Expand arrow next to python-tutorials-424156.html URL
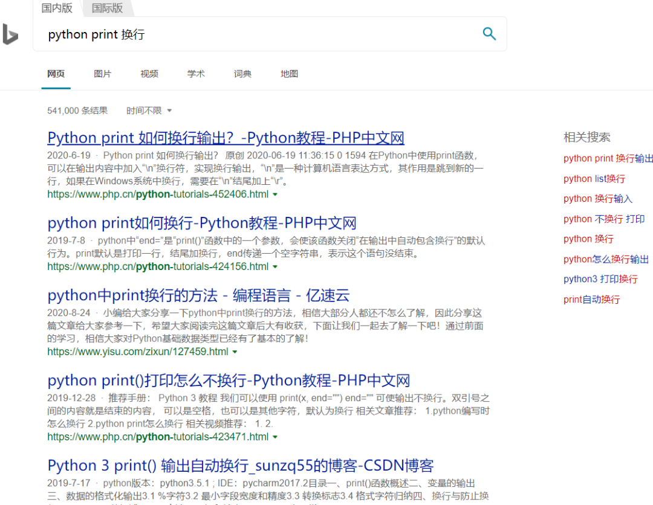This screenshot has width=653, height=505. (x=275, y=266)
